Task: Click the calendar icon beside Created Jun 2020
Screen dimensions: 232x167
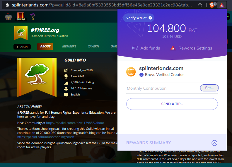Action: pos(66,70)
